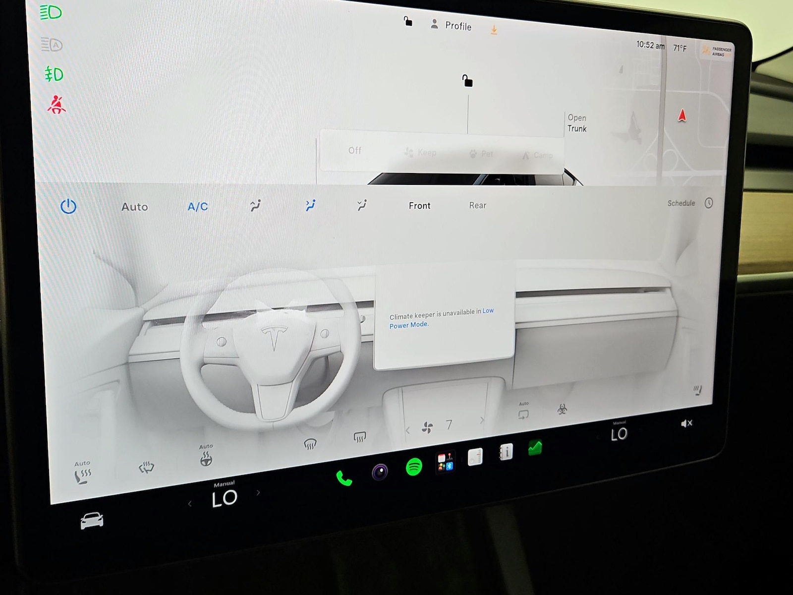This screenshot has height=595, width=793.
Task: Increase fan speed with right arrow
Action: 482,420
